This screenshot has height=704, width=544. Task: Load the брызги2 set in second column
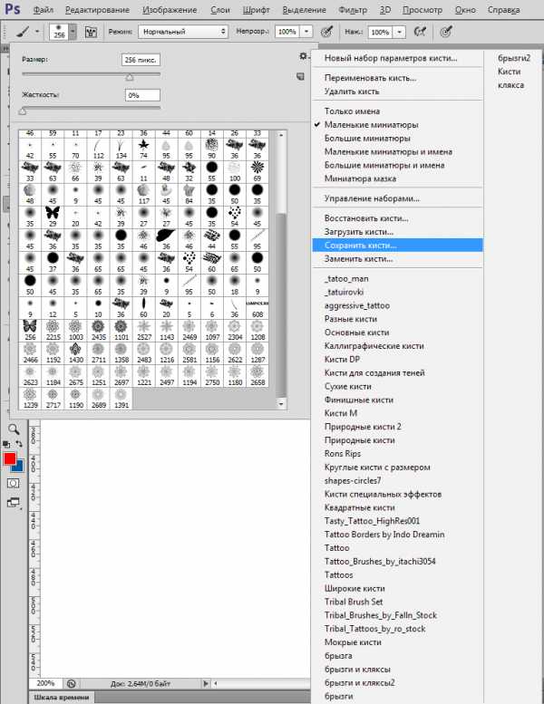click(514, 58)
